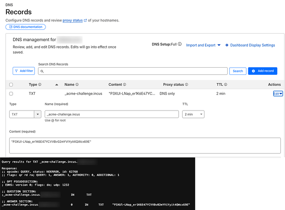Open Dashboard Display Settings gear
The width and height of the screenshot is (285, 210).
point(227,45)
